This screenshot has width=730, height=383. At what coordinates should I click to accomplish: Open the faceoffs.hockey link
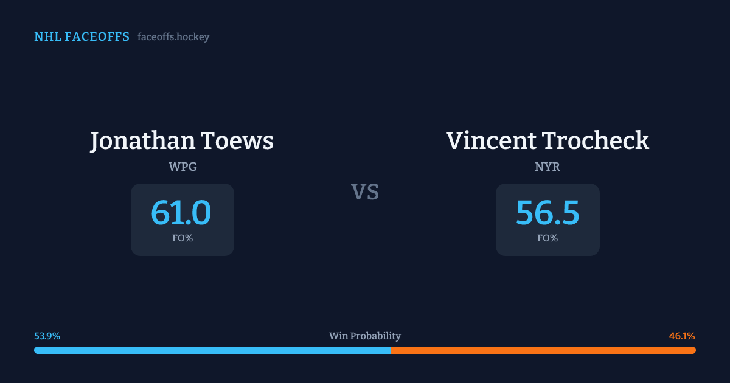click(173, 37)
